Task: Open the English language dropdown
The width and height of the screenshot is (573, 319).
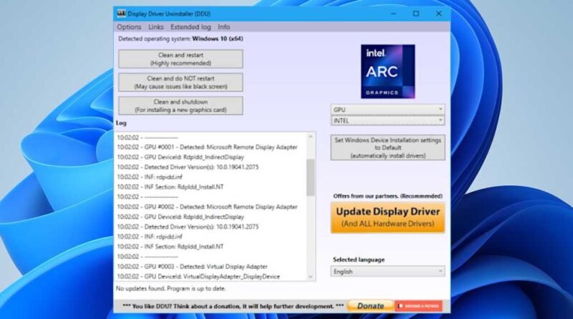Action: 387,272
